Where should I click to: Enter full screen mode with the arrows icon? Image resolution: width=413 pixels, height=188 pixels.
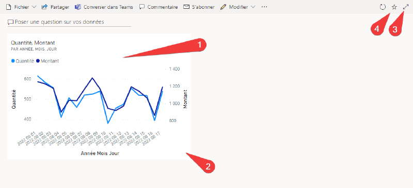click(406, 7)
